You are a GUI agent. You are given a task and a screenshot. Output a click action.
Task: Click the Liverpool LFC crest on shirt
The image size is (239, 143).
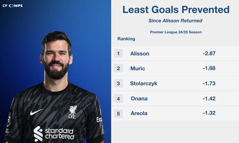click(73, 112)
